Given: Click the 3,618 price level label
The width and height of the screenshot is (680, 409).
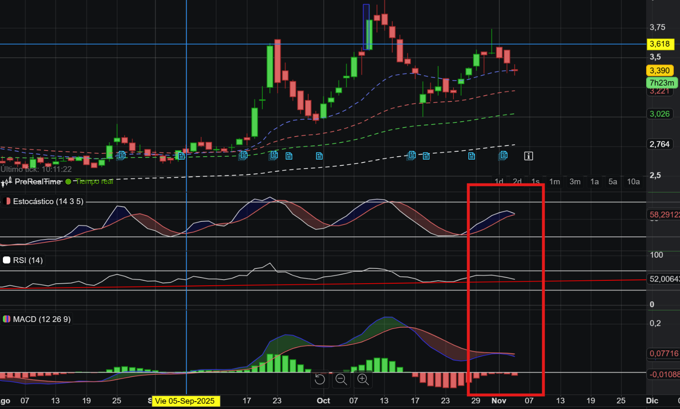Looking at the screenshot, I should 661,44.
